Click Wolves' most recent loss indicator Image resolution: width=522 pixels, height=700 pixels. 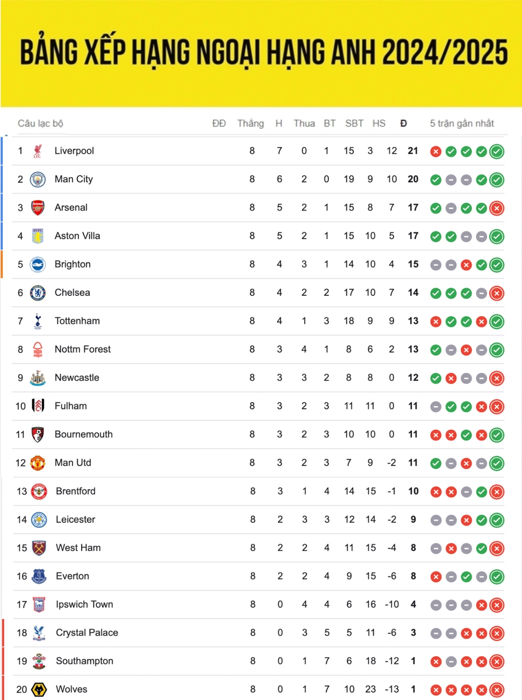pos(497,690)
